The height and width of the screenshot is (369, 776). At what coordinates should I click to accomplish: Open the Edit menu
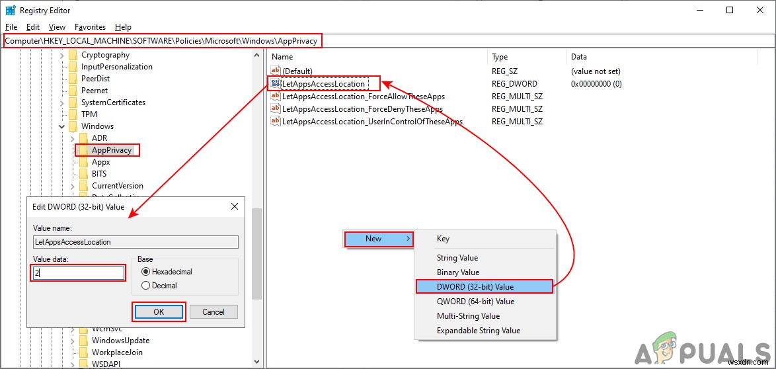pos(33,27)
